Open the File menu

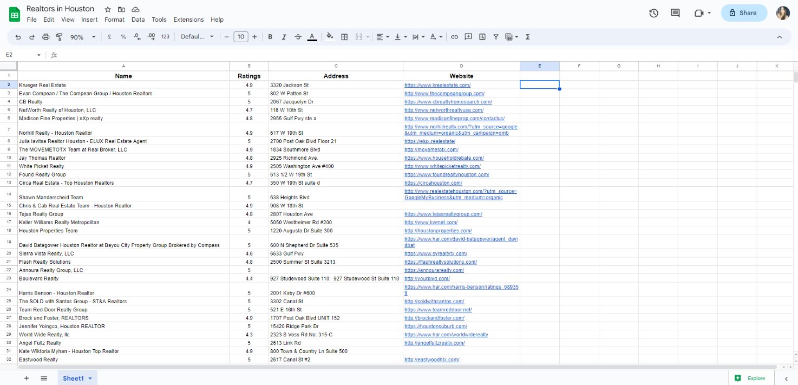point(31,19)
